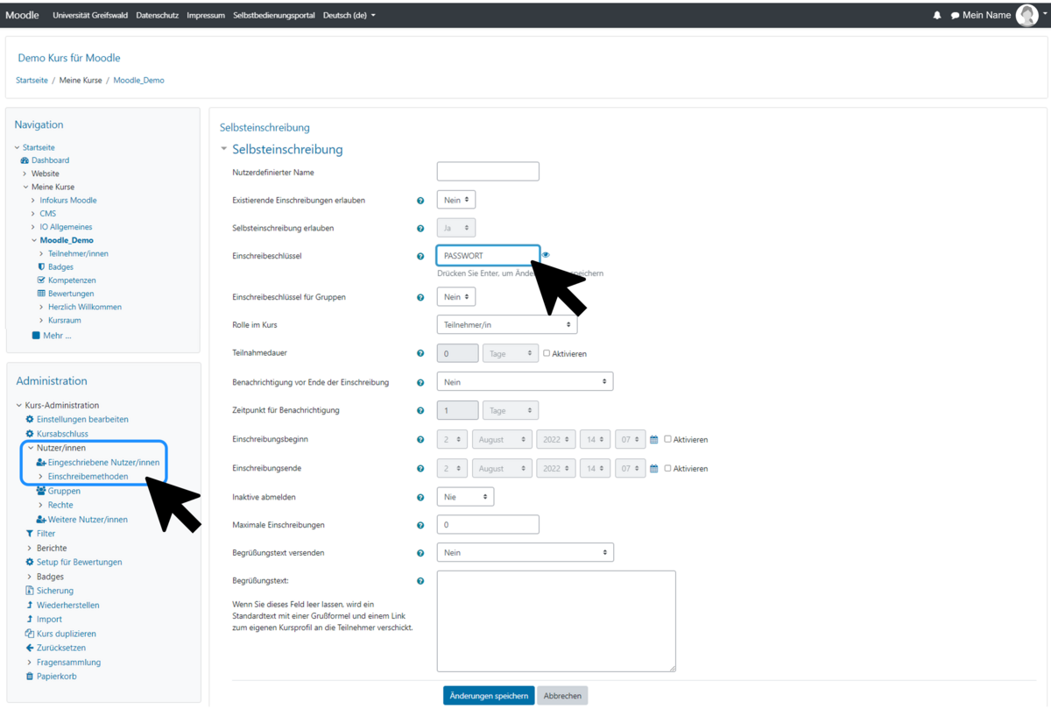
Task: Click help icon beside Maximale Einschreibungen
Action: (x=420, y=526)
